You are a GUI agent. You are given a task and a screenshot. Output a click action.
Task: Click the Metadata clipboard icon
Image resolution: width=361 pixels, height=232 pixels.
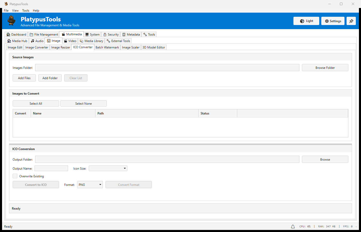(x=124, y=34)
